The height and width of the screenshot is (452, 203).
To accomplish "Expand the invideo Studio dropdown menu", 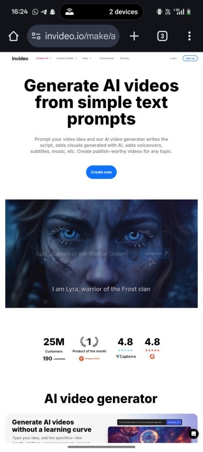I will 66,58.
